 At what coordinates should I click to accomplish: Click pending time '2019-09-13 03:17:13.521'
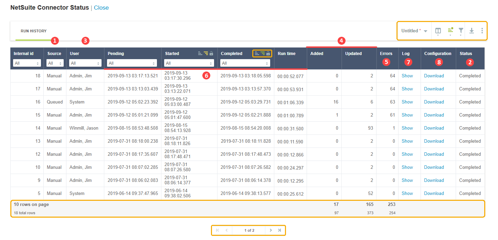tap(133, 76)
